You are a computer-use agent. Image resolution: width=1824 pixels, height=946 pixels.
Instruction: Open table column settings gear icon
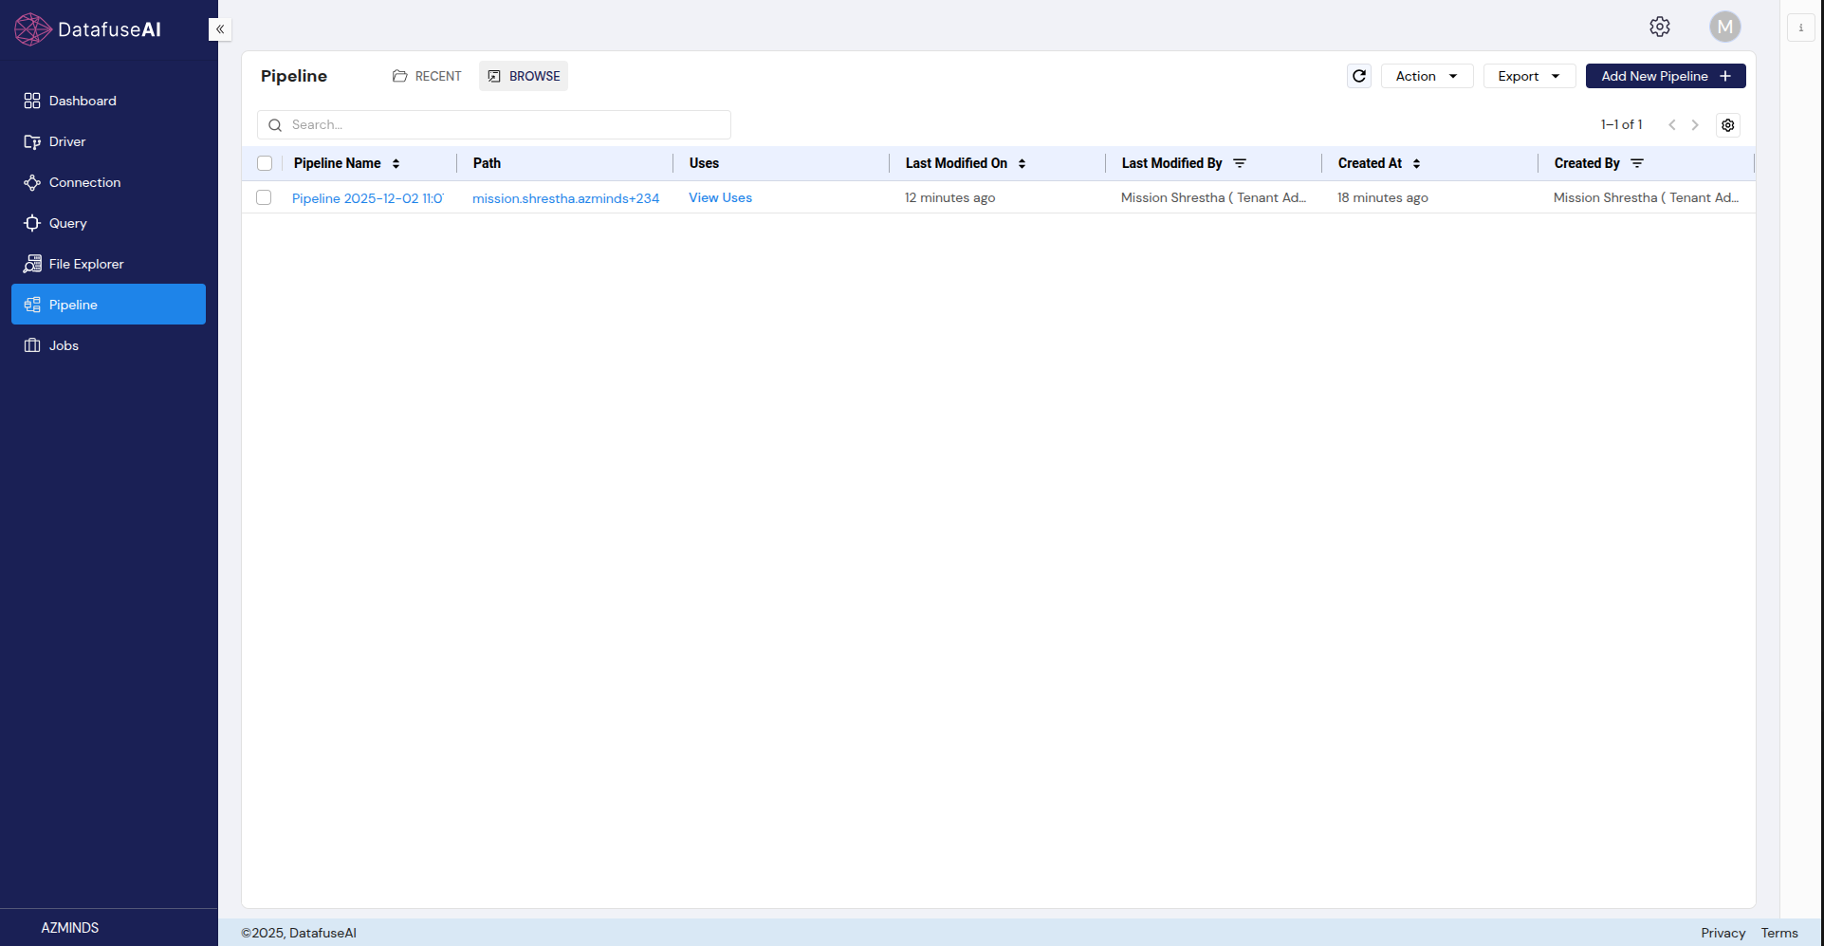coord(1727,125)
